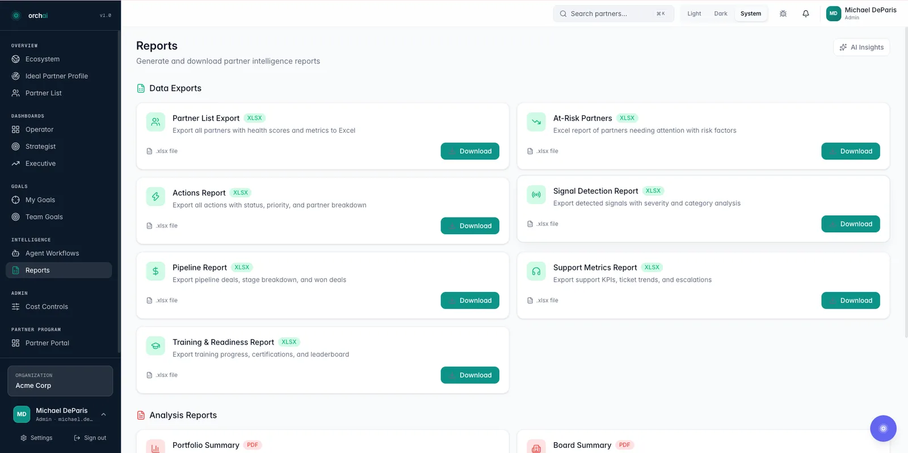Click the Support Metrics headset icon
The height and width of the screenshot is (453, 908).
pos(536,271)
